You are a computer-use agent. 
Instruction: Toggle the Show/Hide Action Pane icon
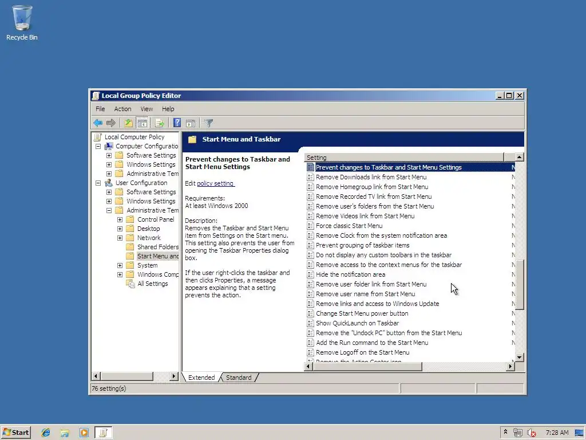pos(191,123)
